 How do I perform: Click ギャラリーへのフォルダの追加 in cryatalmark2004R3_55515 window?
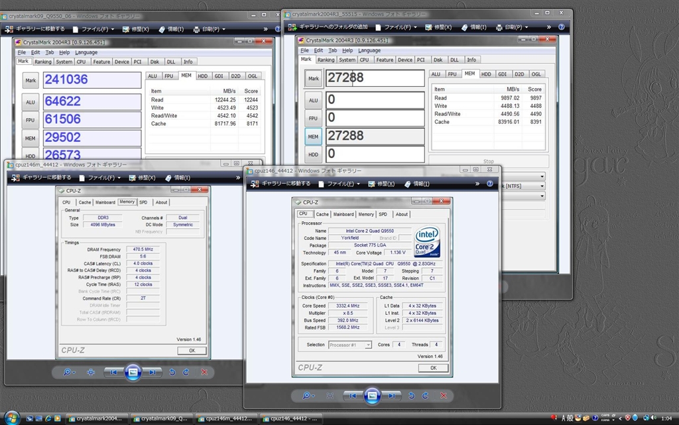[328, 27]
